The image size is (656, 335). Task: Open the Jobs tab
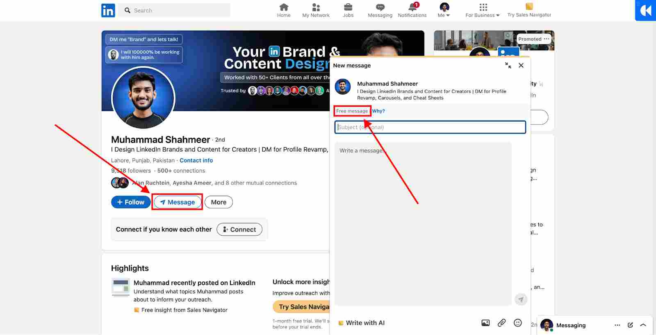tap(348, 10)
